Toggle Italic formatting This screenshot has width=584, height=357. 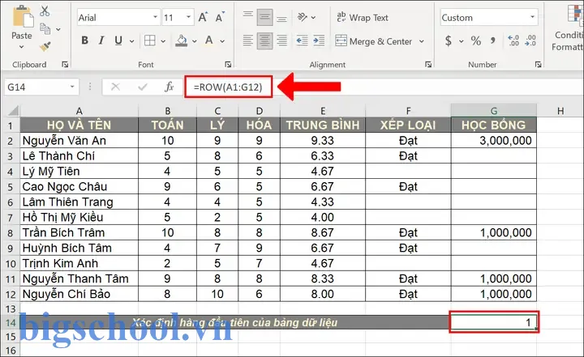point(101,40)
